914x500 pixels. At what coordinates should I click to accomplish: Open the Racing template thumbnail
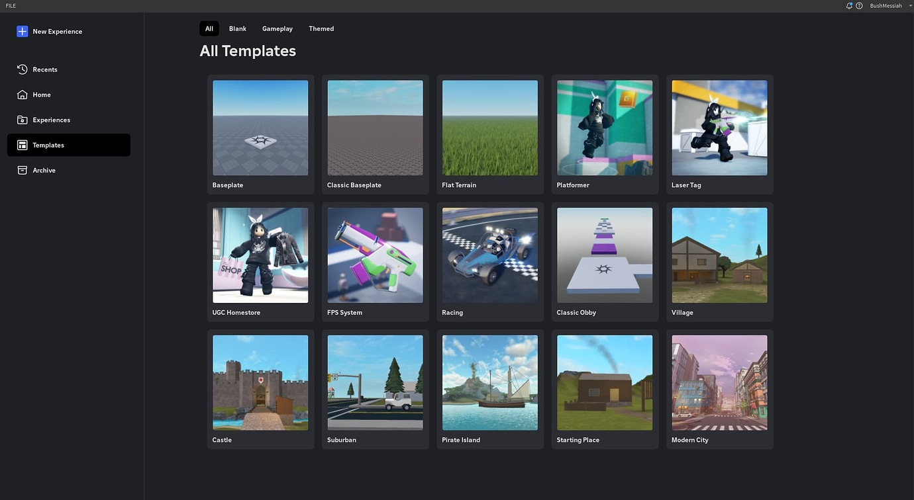[x=490, y=255]
